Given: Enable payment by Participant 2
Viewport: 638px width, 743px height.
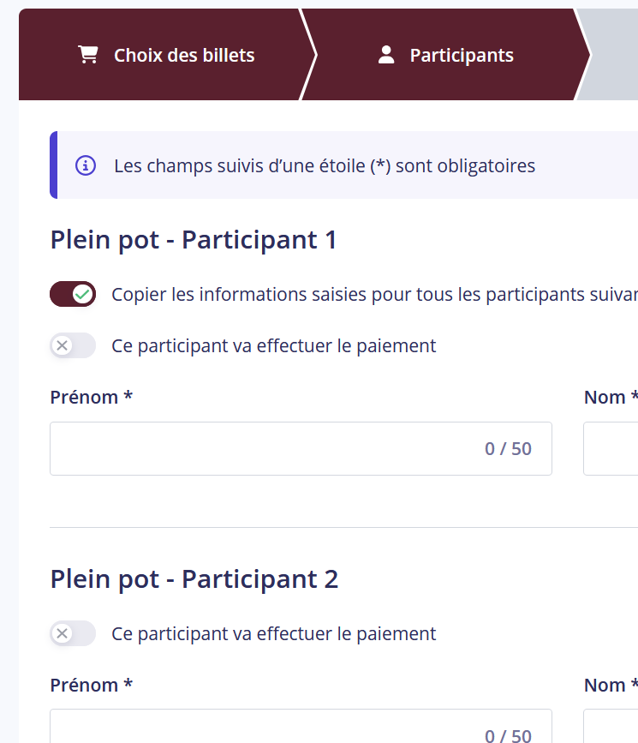Looking at the screenshot, I should point(73,633).
